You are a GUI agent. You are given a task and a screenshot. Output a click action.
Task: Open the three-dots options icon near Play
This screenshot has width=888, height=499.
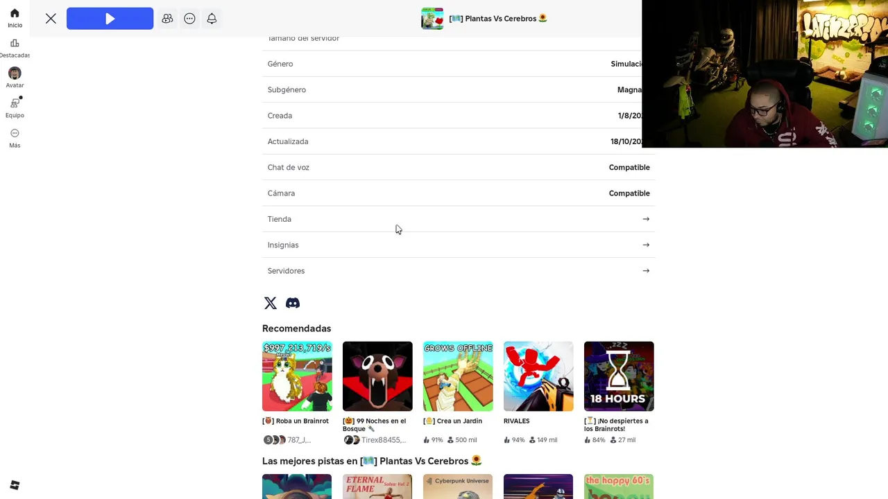click(x=189, y=19)
